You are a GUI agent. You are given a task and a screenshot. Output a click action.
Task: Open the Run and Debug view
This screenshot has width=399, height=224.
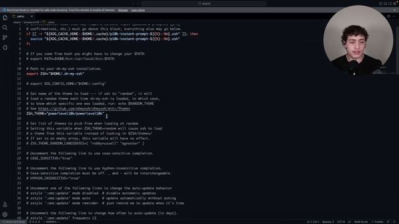(5, 47)
